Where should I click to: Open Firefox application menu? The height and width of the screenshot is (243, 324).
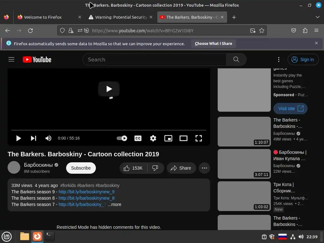coord(316,31)
